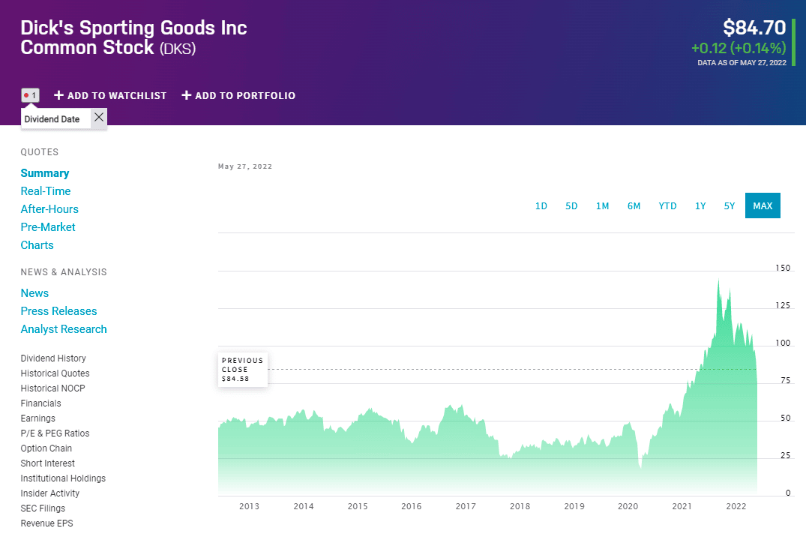Click the May 27, 2022 chart date
This screenshot has width=806, height=537.
pyautogui.click(x=245, y=166)
